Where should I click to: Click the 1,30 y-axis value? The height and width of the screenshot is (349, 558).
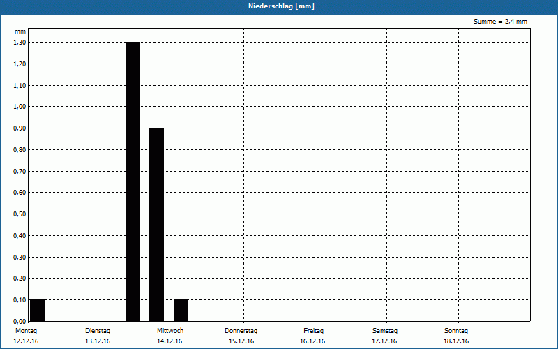coord(20,43)
